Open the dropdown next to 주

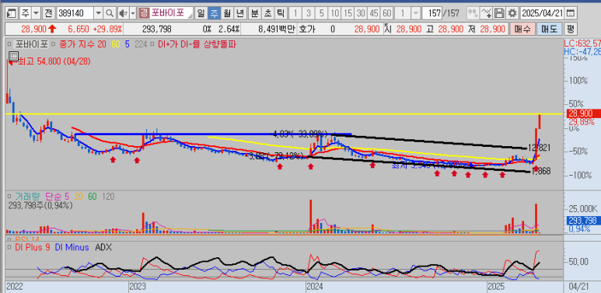pyautogui.click(x=36, y=14)
